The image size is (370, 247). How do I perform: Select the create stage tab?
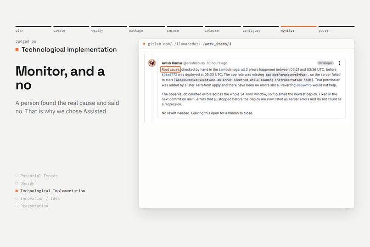click(x=71, y=29)
